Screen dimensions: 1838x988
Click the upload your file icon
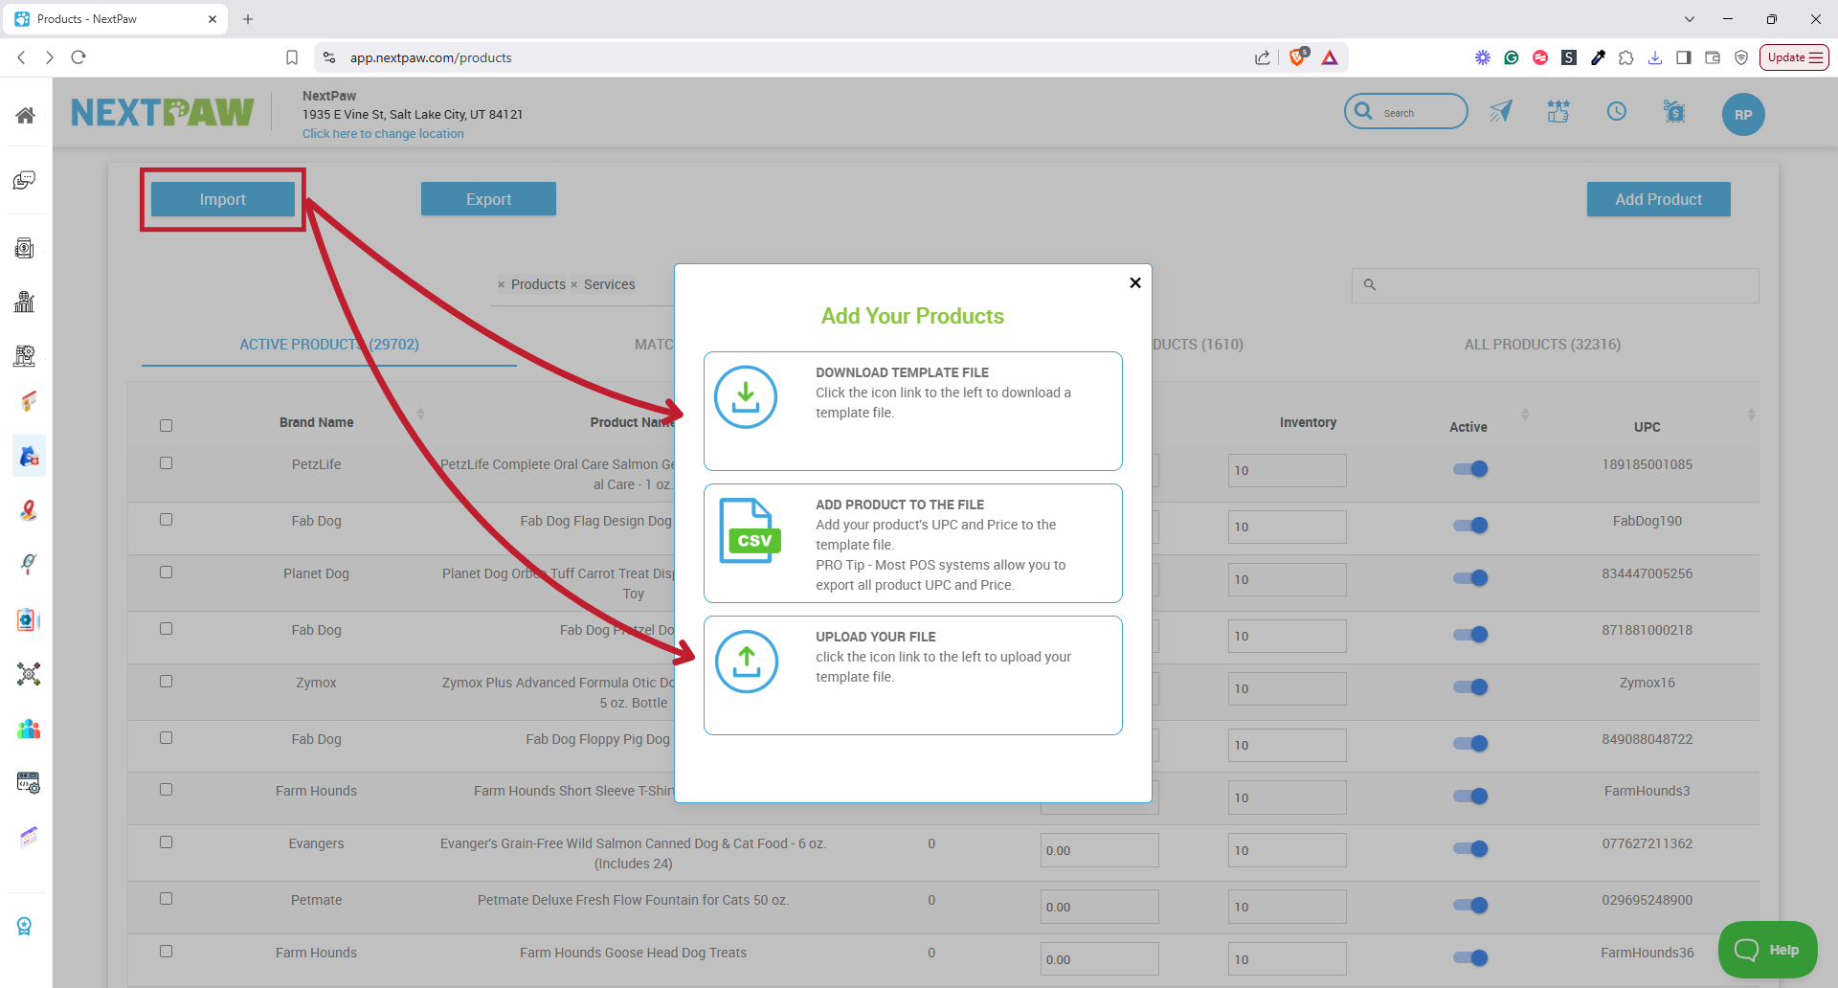(746, 661)
